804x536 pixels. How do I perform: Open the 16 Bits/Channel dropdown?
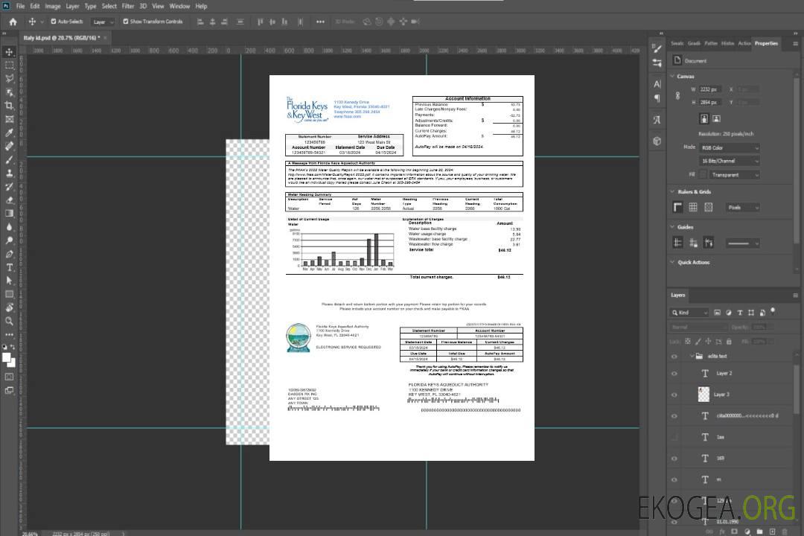pyautogui.click(x=730, y=161)
